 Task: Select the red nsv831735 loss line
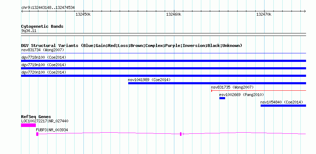(258, 91)
